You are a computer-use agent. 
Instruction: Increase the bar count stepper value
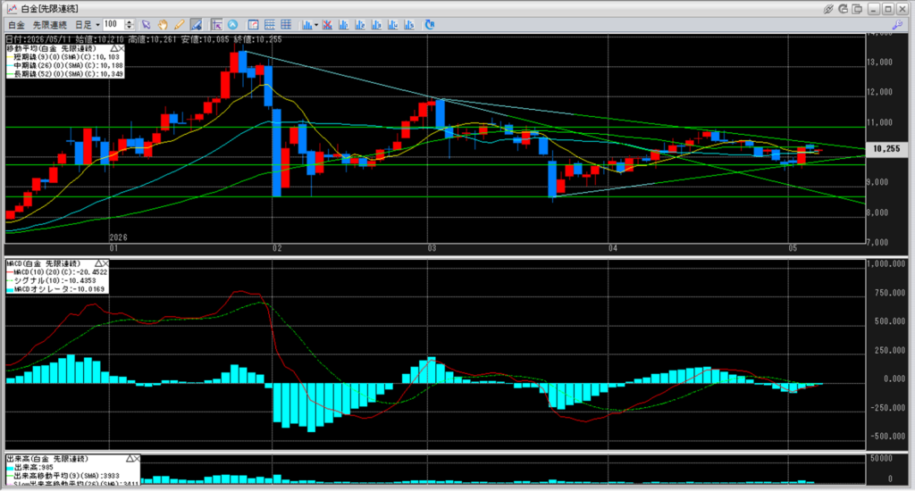(130, 21)
